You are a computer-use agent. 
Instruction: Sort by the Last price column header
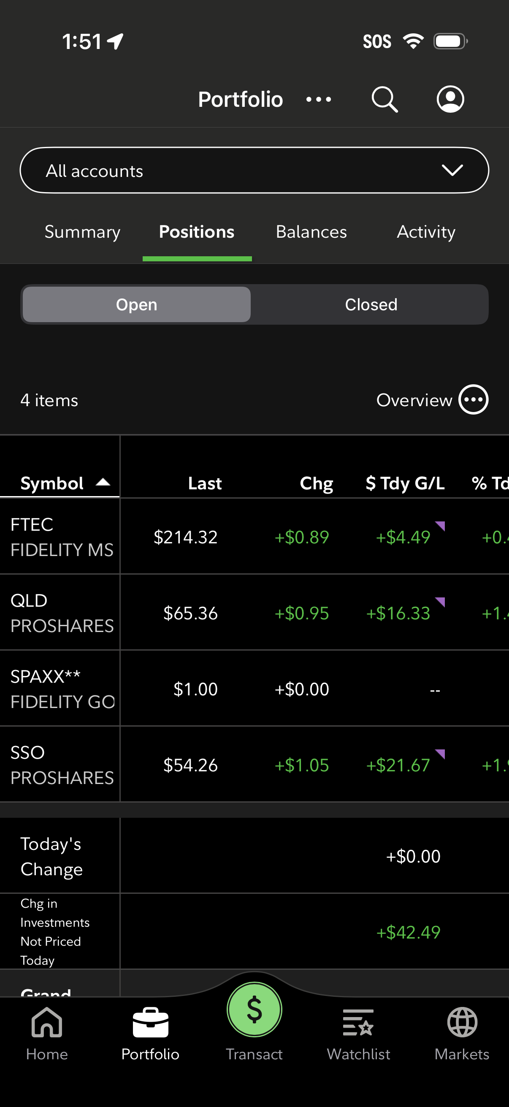pyautogui.click(x=205, y=483)
